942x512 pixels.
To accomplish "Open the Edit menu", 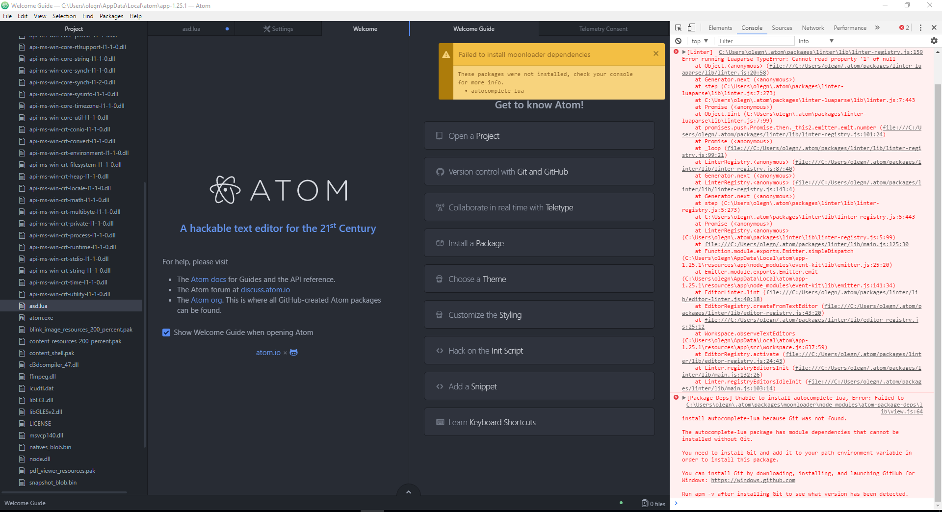I will coord(23,16).
